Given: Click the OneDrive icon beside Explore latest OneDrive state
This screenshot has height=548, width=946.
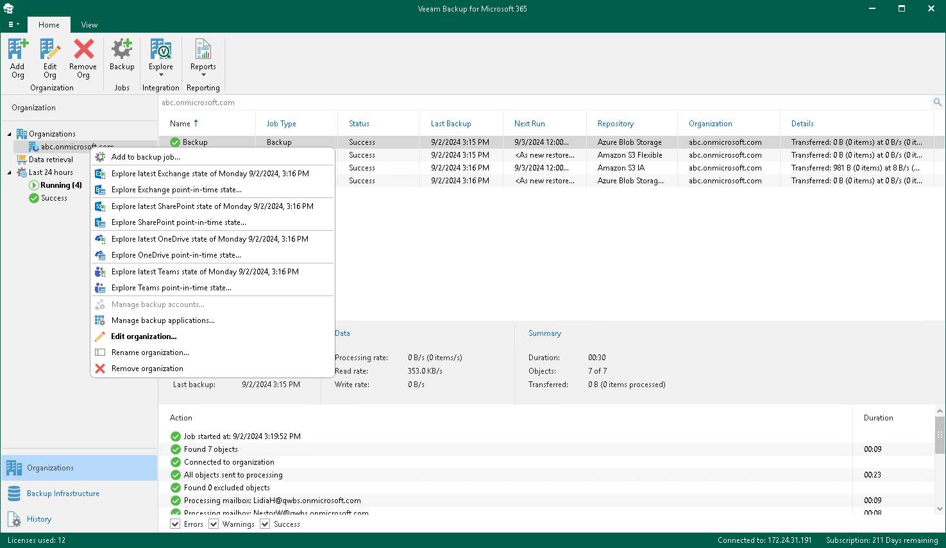Looking at the screenshot, I should pyautogui.click(x=100, y=239).
